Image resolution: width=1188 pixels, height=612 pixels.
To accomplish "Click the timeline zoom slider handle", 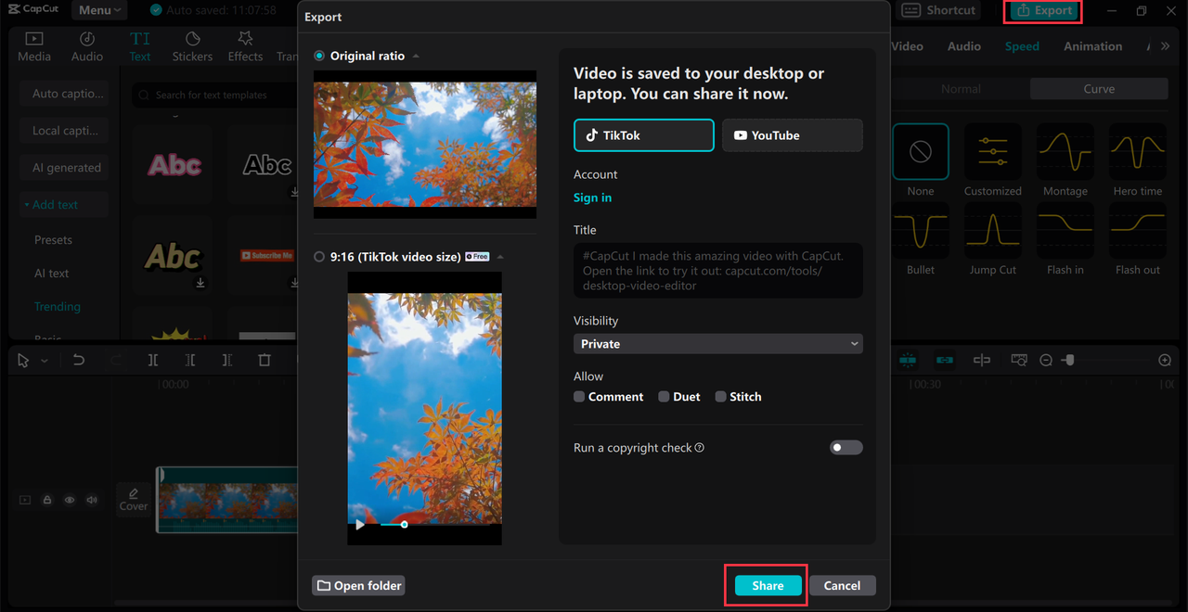I will coord(1069,360).
